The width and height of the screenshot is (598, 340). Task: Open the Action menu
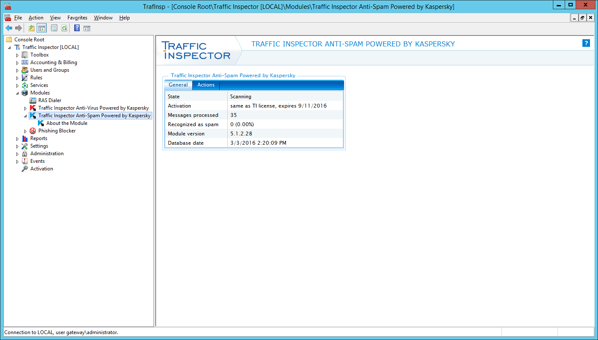coord(36,18)
